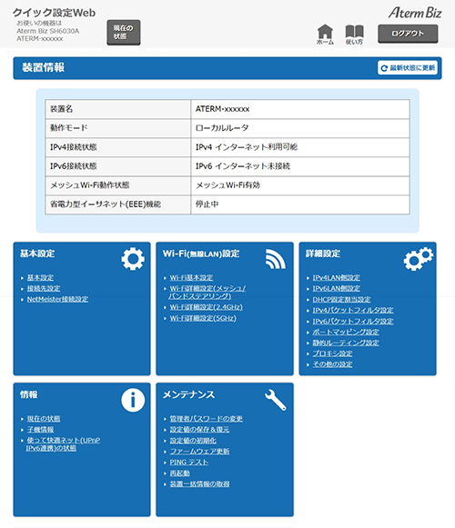Open PING テスト link
Screen dimensions: 455x528
[x=189, y=462]
